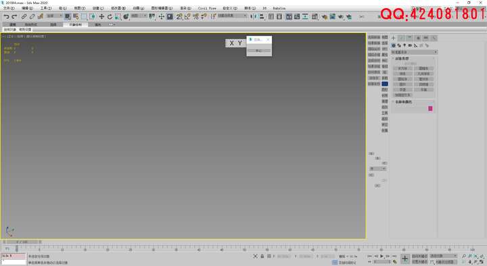
Task: Click the Rectangular Selection Region icon
Action: pyautogui.click(x=84, y=17)
